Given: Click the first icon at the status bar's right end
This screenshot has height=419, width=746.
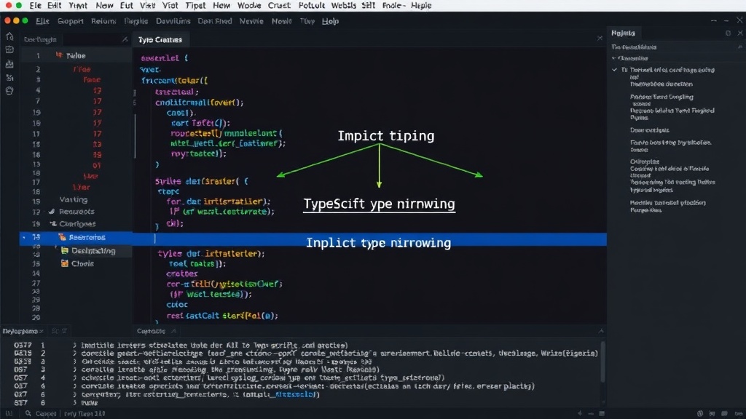Looking at the screenshot, I should tap(700, 414).
